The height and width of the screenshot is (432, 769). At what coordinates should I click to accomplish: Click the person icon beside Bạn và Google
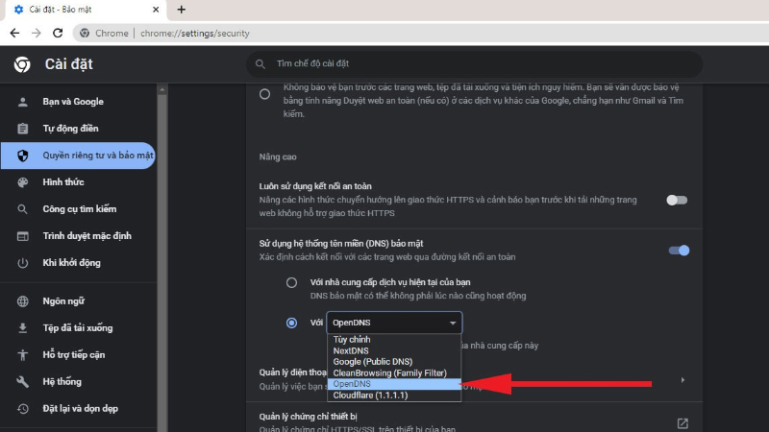tap(22, 102)
